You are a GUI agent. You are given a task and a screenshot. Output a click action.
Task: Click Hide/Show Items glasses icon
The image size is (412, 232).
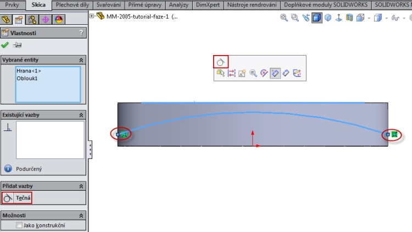click(x=396, y=18)
